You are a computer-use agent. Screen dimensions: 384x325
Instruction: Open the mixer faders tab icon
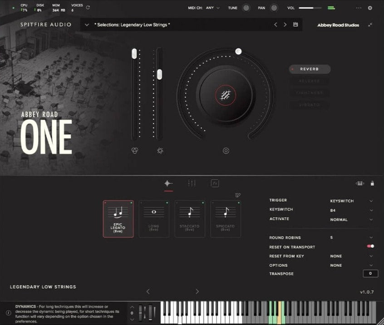coord(192,183)
